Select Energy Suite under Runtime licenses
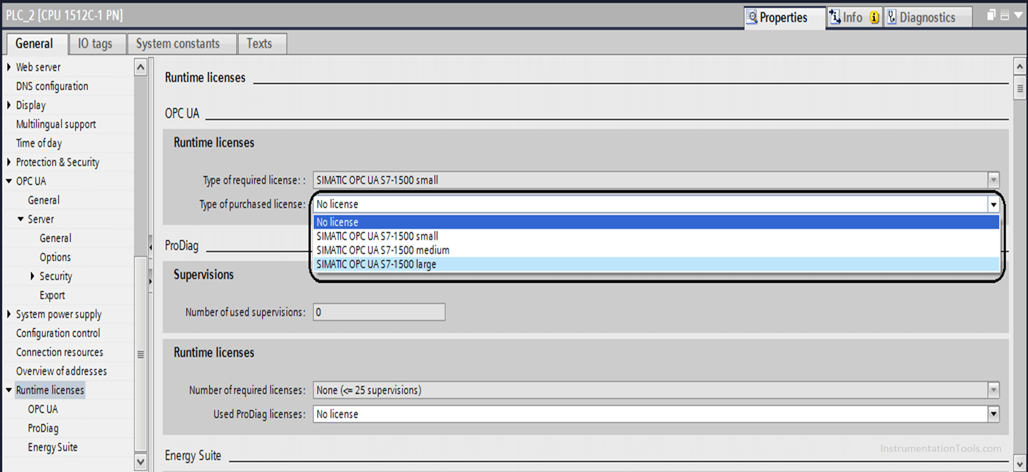Viewport: 1028px width, 472px height. 52,447
